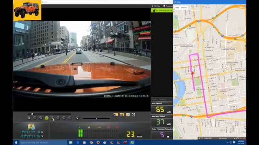The width and height of the screenshot is (259, 145).
Task: Show hidden system tray icons
Action: [x=227, y=142]
